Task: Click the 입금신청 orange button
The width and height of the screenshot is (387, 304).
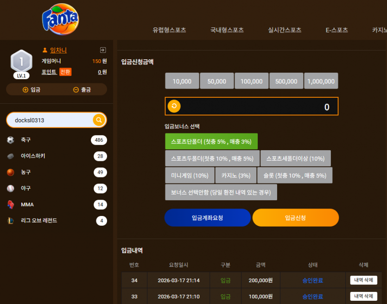Action: point(295,218)
